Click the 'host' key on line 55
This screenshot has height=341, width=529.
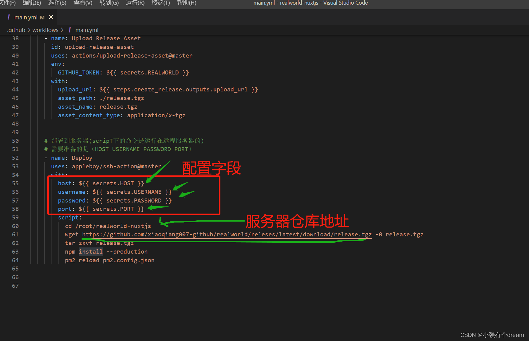click(65, 183)
